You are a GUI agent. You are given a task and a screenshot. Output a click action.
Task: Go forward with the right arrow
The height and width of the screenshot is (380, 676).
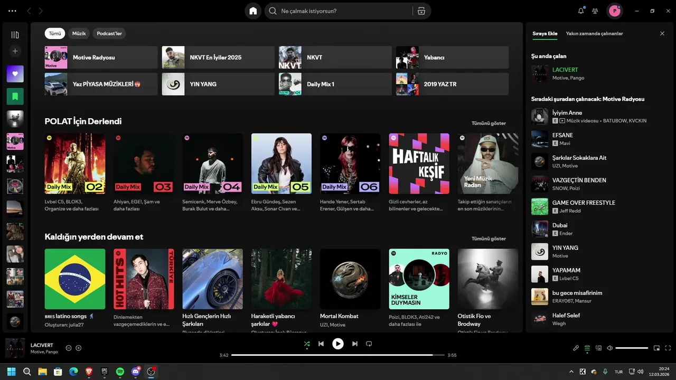click(41, 11)
